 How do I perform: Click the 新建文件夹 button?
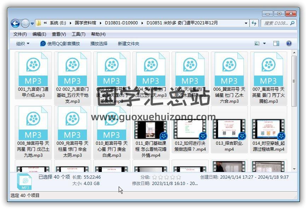pyautogui.click(x=128, y=43)
